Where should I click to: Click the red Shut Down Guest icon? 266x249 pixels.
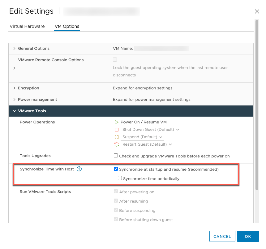point(117,129)
